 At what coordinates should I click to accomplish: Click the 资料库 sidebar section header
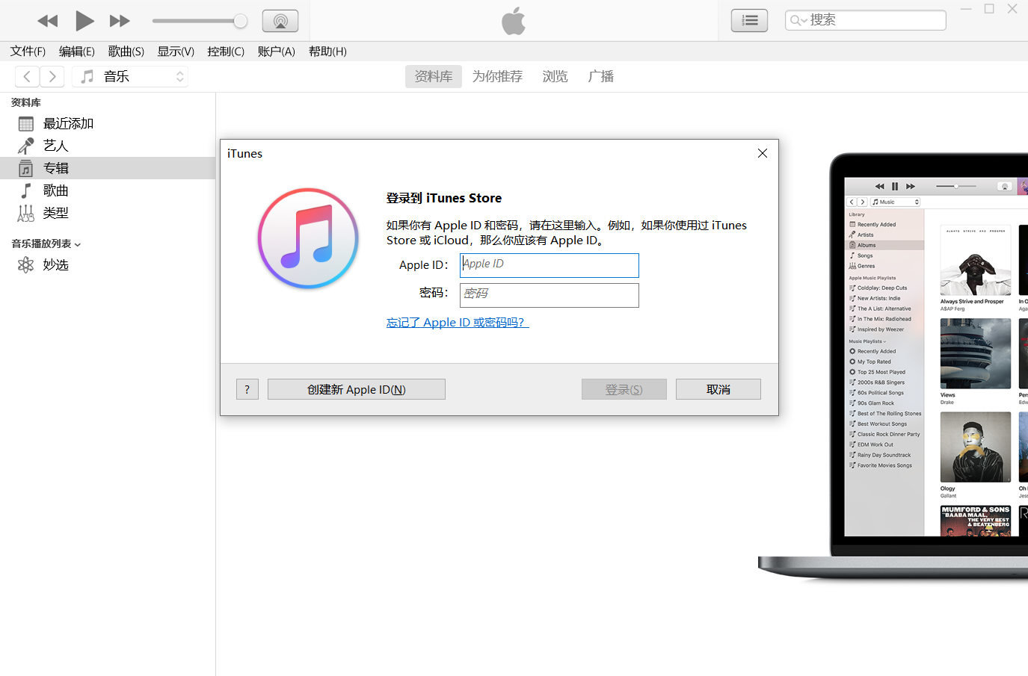click(26, 102)
